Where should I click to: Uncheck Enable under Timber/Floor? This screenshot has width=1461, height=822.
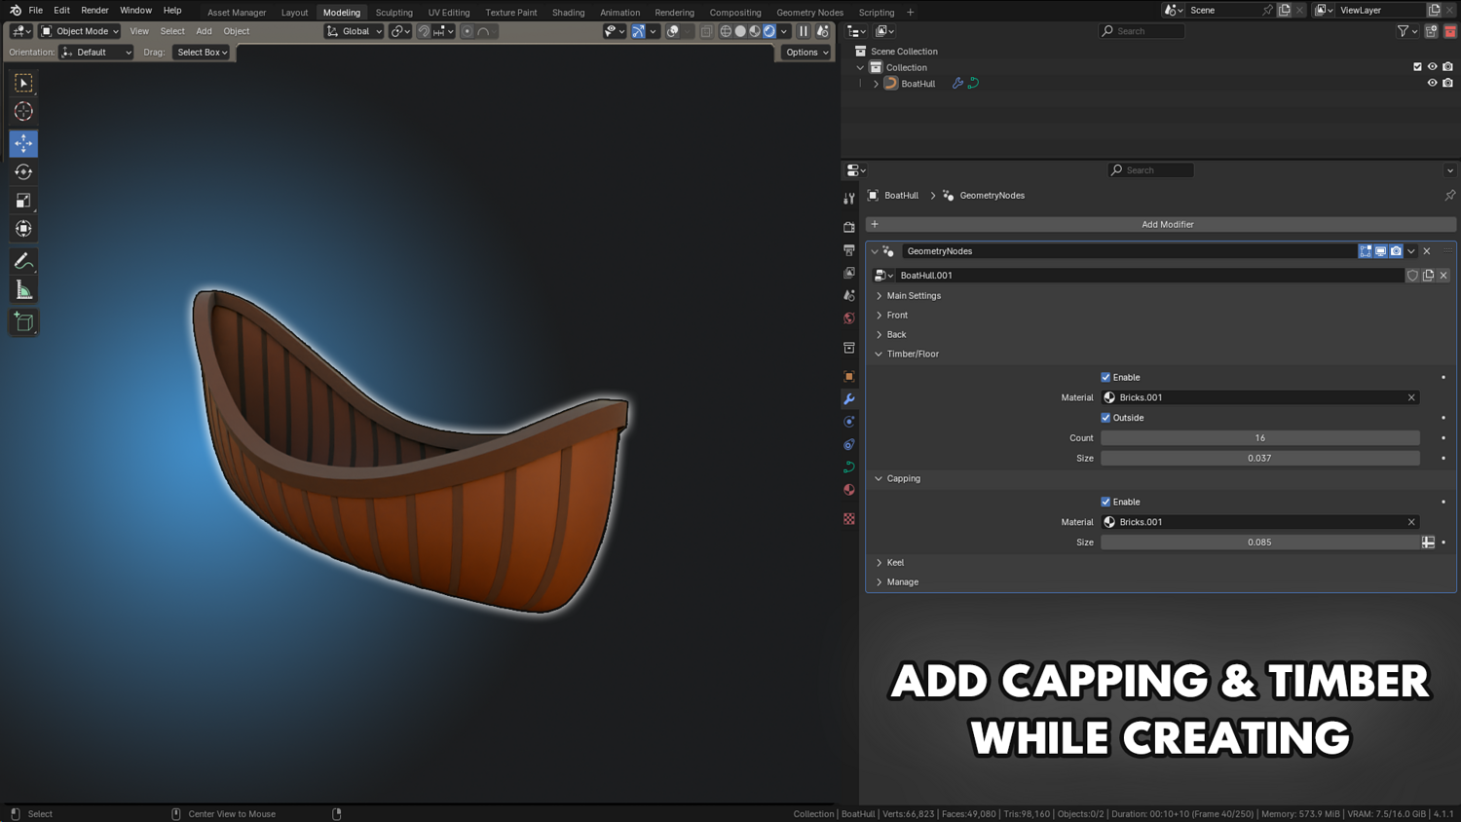[1105, 377]
